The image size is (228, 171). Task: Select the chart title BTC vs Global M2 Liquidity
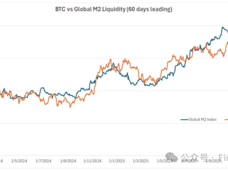pos(114,9)
